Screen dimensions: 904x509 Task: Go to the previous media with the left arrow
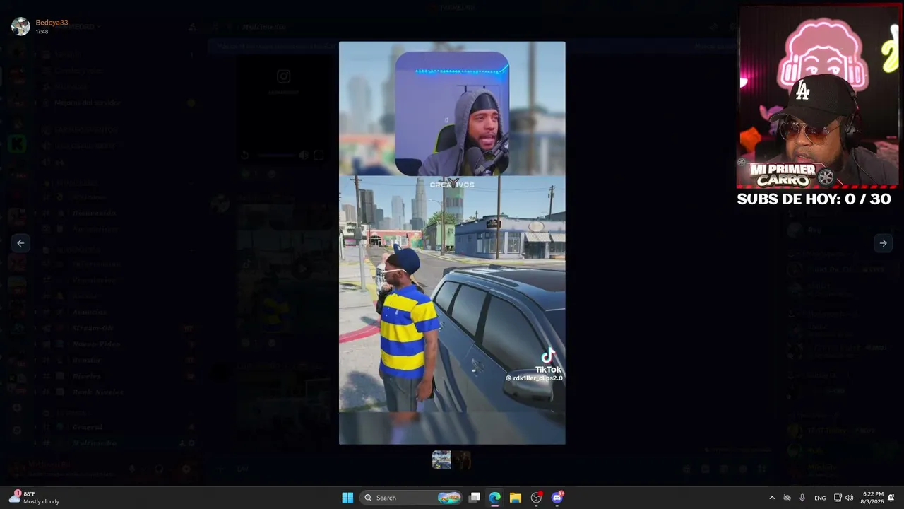click(x=20, y=243)
